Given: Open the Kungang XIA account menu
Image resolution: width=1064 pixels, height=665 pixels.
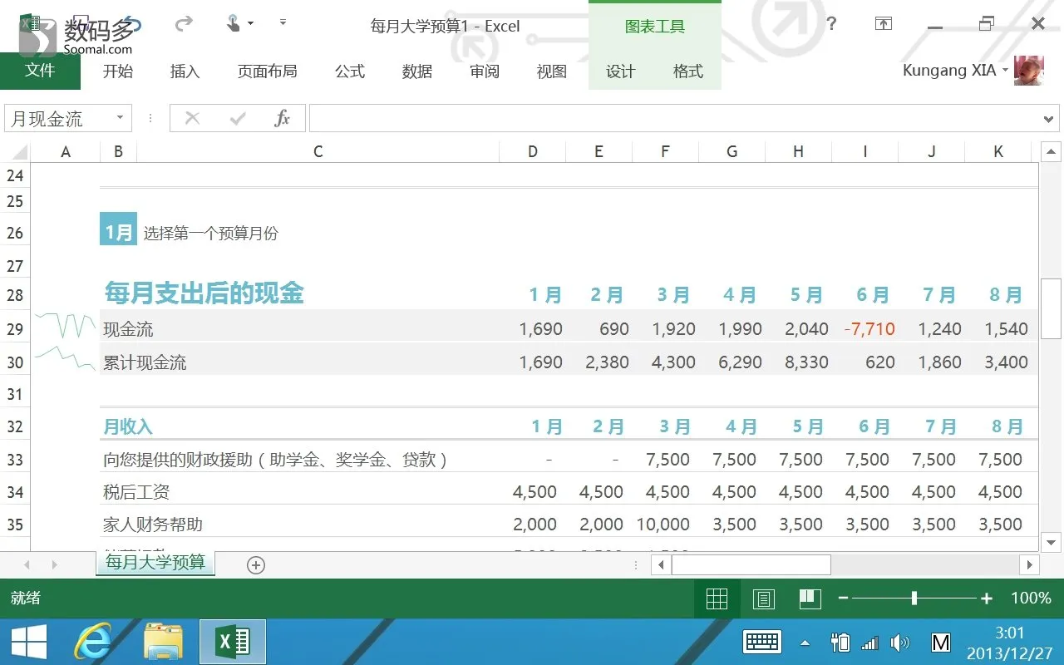Looking at the screenshot, I should point(956,71).
